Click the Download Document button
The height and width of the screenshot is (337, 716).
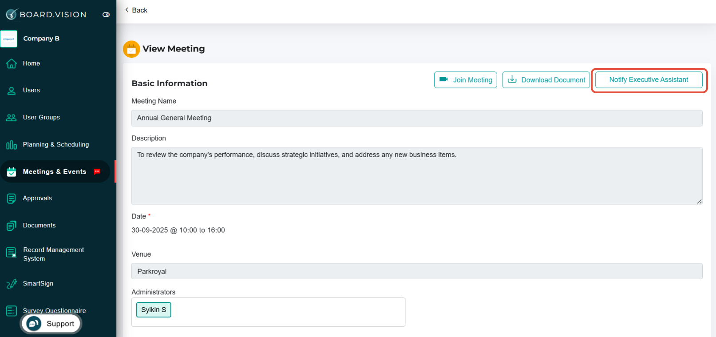546,80
